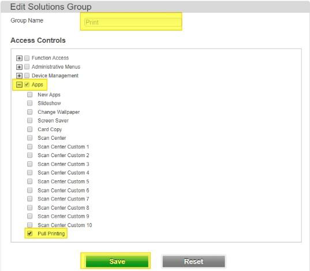Check the Slideshow option

click(x=30, y=103)
